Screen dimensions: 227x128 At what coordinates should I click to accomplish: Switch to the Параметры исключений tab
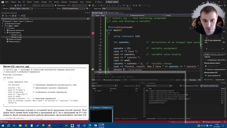[x=177, y=118]
